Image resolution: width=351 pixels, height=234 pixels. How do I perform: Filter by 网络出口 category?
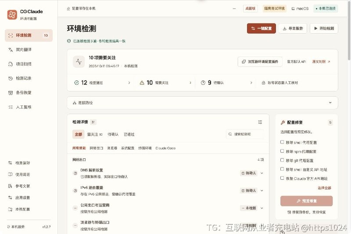click(97, 148)
